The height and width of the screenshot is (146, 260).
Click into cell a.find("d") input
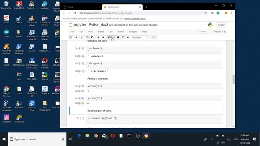pyautogui.click(x=154, y=98)
